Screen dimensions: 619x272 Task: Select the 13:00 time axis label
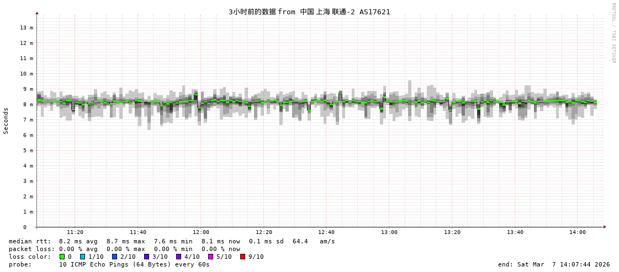click(389, 232)
